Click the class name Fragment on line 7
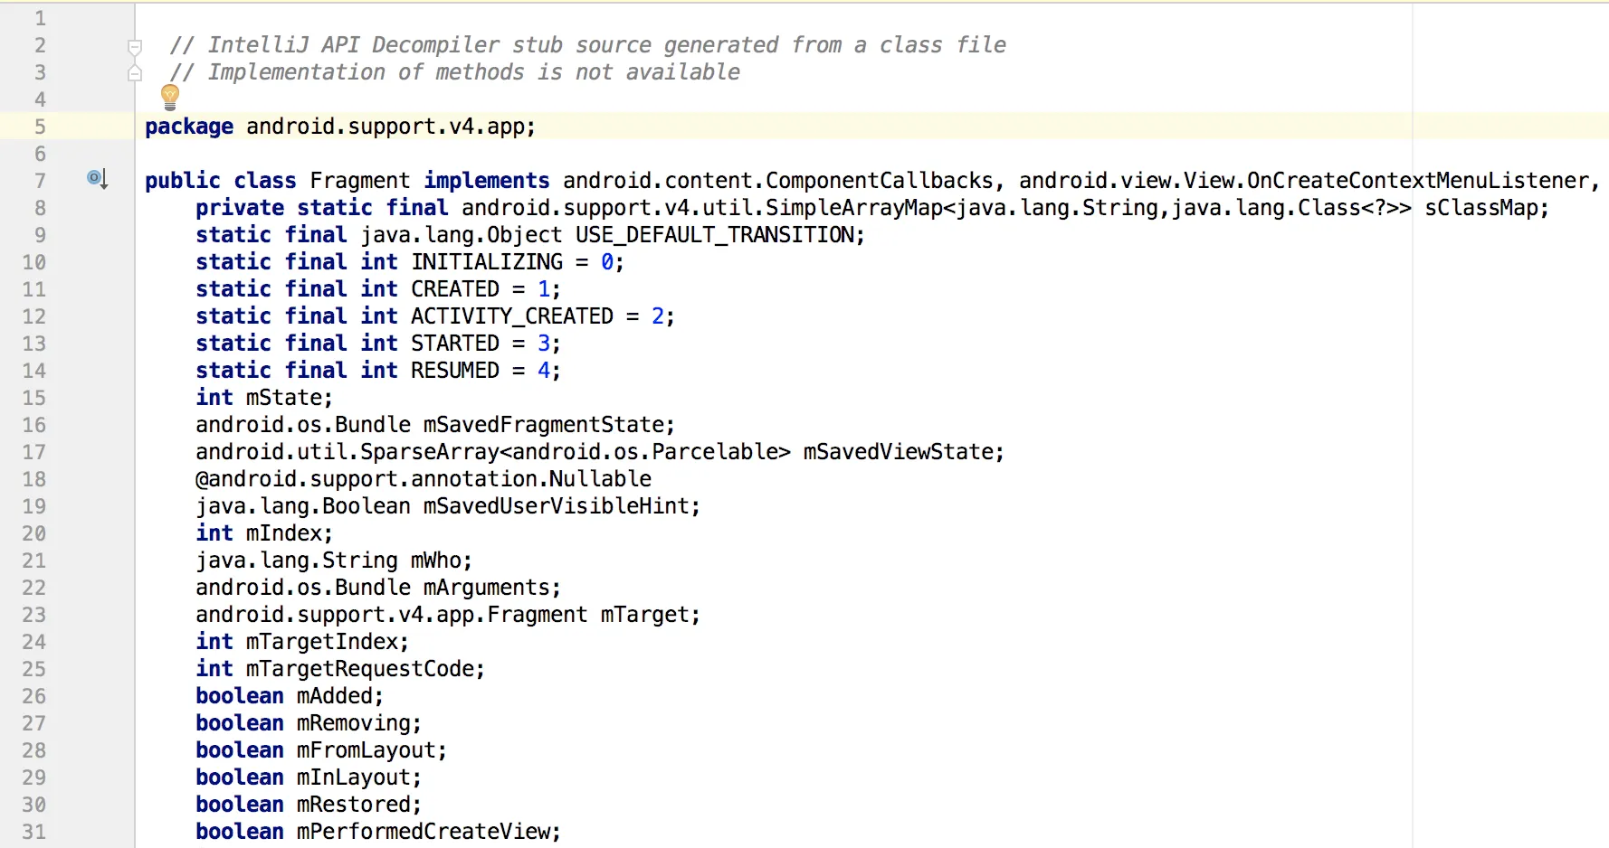The width and height of the screenshot is (1609, 848). (359, 181)
